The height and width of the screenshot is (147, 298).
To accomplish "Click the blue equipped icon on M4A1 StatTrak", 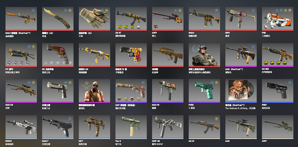I will click(33, 11).
